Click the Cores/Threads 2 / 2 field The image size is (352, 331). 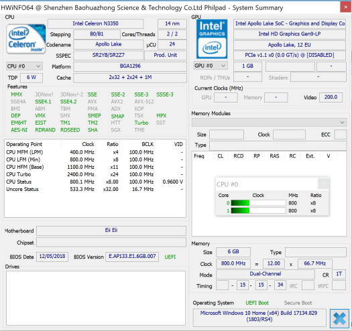click(x=172, y=34)
